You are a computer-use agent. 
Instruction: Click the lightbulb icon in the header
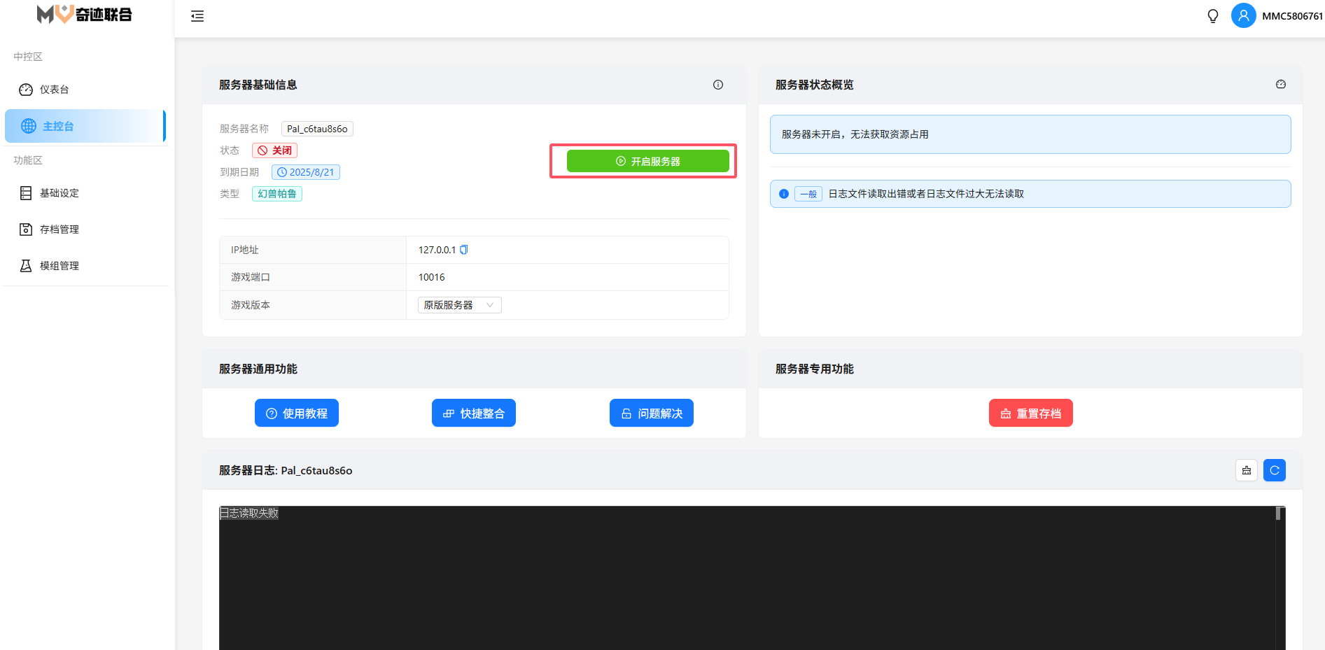[1213, 16]
